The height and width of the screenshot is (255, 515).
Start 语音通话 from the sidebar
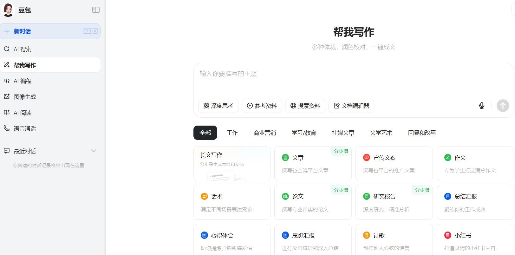(24, 128)
